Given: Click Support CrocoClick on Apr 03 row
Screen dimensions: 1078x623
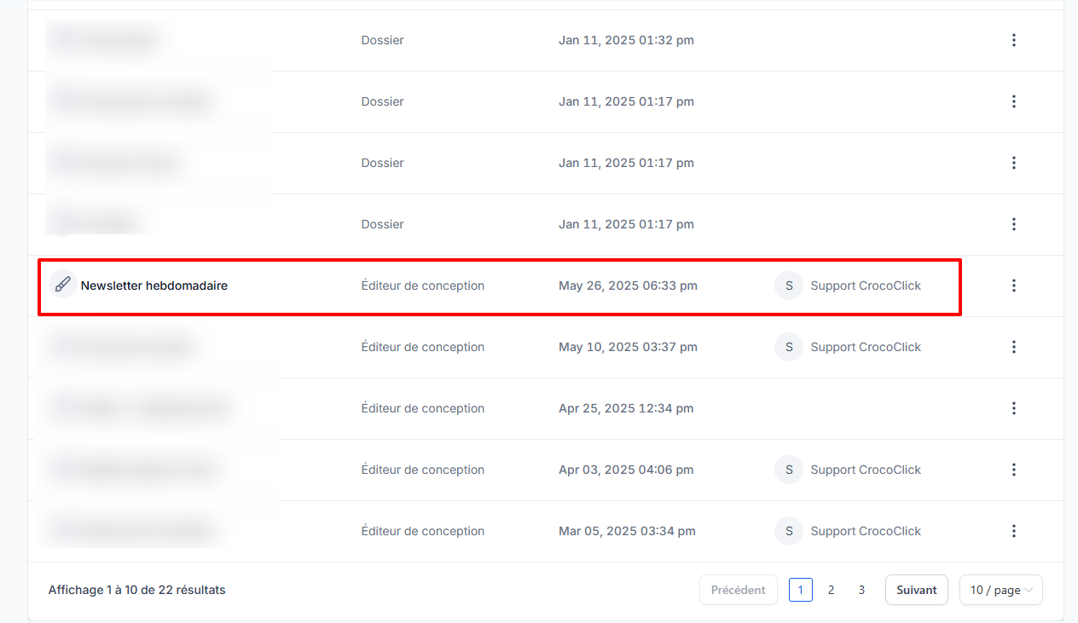Looking at the screenshot, I should tap(865, 470).
